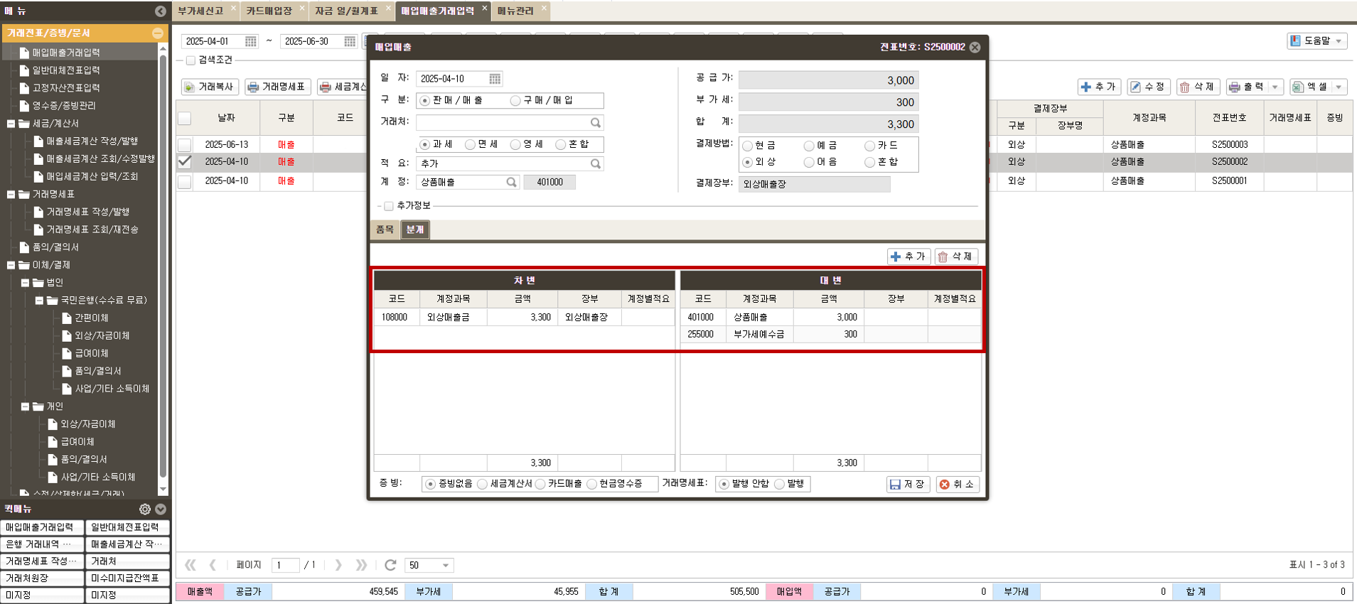Click the main 추가 button with plus icon
1357x604 pixels.
point(1099,87)
